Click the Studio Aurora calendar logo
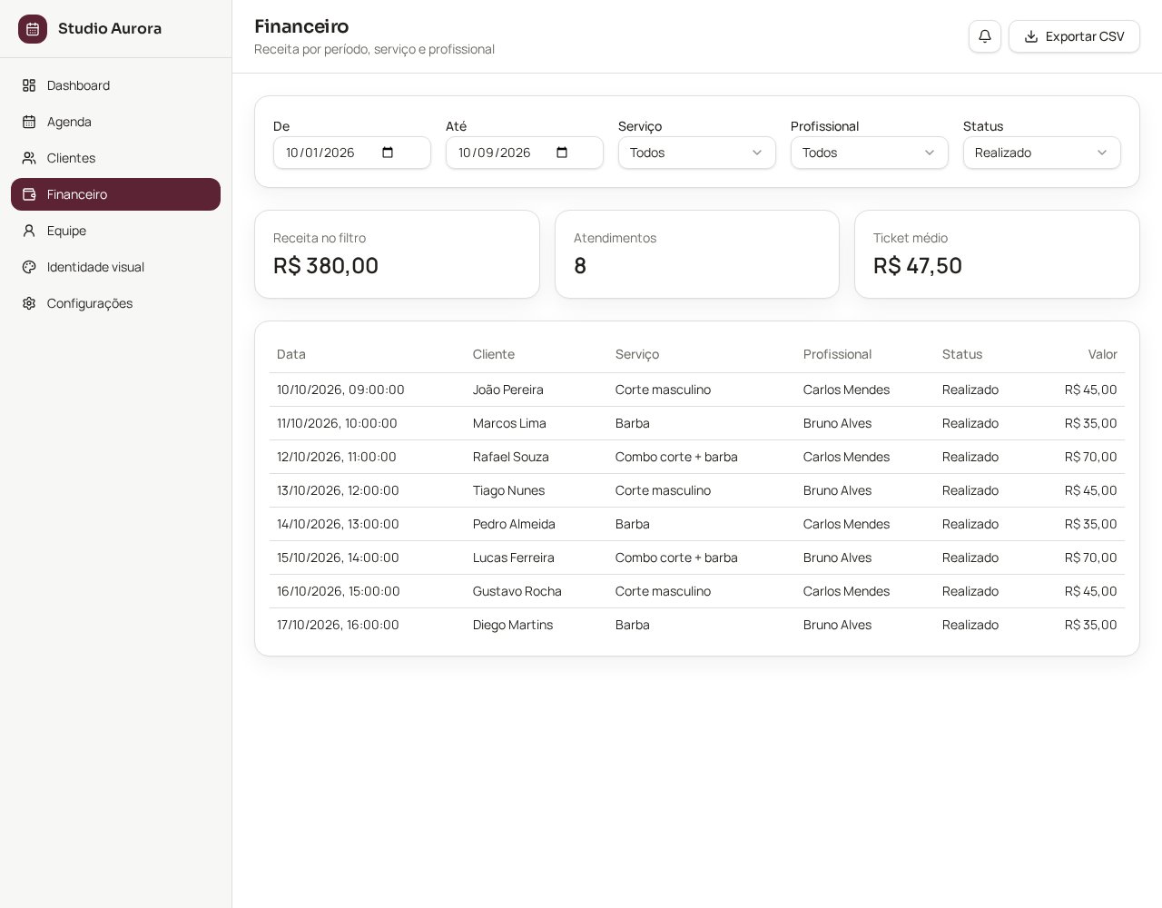This screenshot has height=908, width=1162. coord(33,29)
